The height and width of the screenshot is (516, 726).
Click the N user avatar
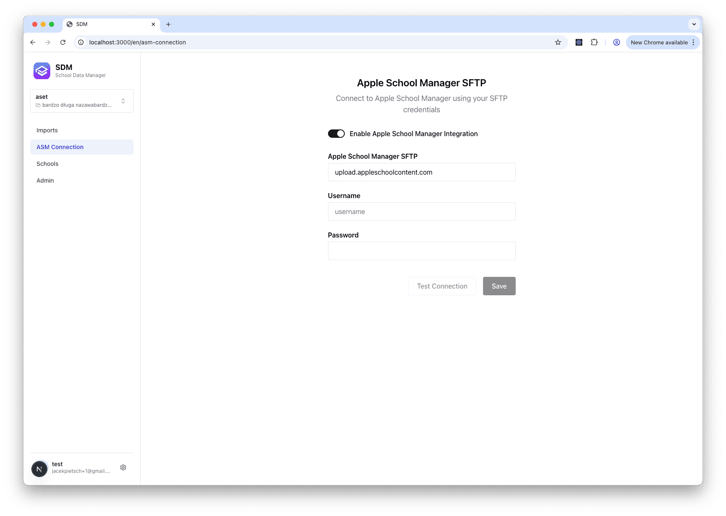[39, 469]
